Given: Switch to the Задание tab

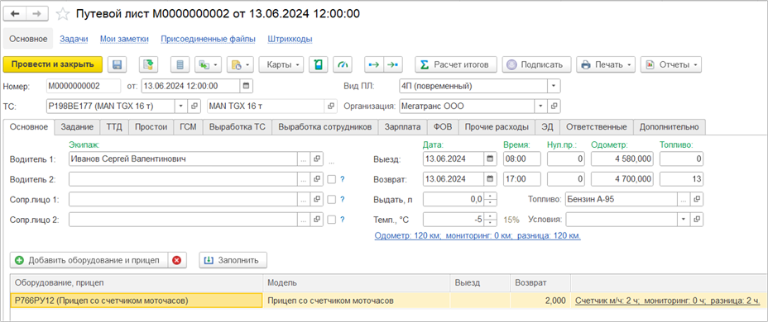Looking at the screenshot, I should [x=78, y=127].
